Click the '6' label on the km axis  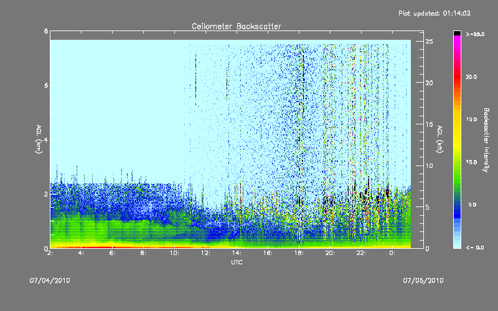point(46,85)
